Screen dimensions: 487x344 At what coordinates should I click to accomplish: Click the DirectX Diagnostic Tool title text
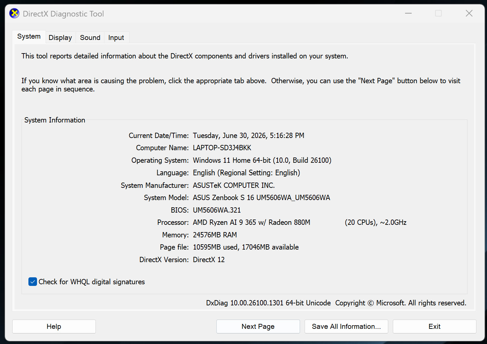63,14
